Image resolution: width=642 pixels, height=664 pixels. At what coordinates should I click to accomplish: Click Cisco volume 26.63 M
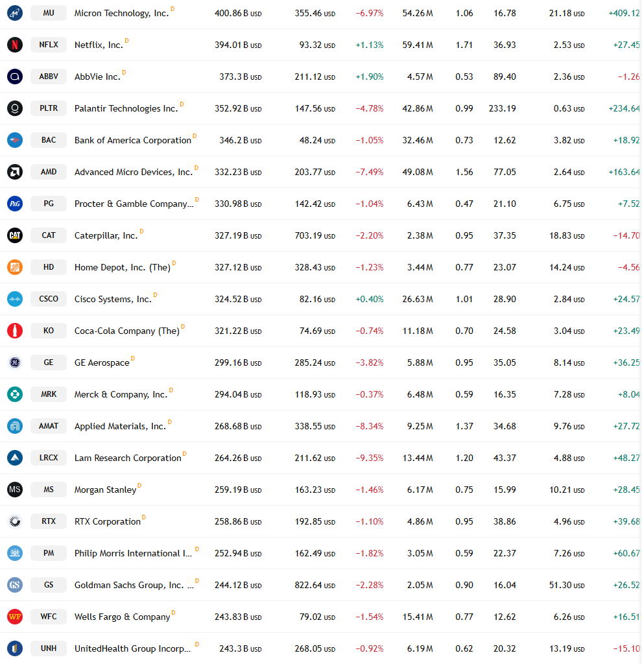point(418,299)
